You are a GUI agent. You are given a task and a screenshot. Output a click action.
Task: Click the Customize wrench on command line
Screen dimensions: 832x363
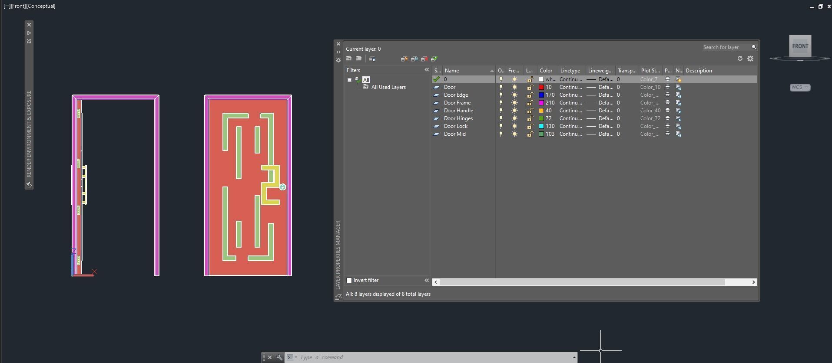[279, 357]
